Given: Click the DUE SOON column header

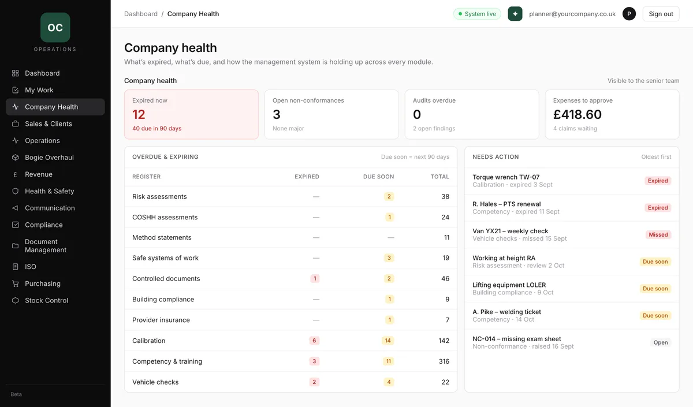Looking at the screenshot, I should 379,177.
